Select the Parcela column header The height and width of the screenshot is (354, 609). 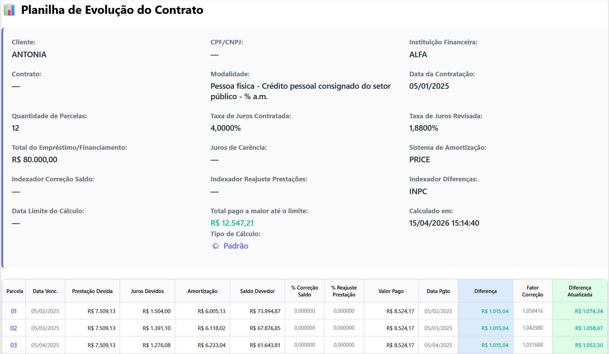tap(15, 291)
